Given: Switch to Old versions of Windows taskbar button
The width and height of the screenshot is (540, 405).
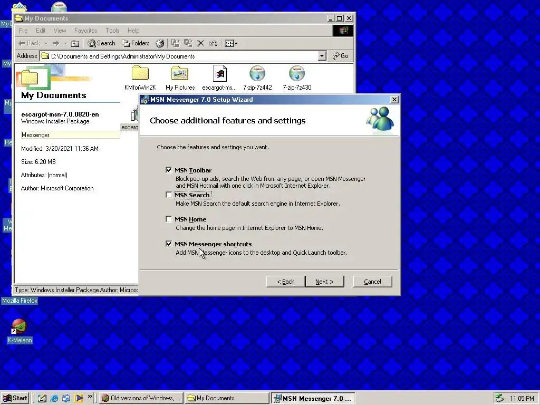Looking at the screenshot, I should click(141, 398).
